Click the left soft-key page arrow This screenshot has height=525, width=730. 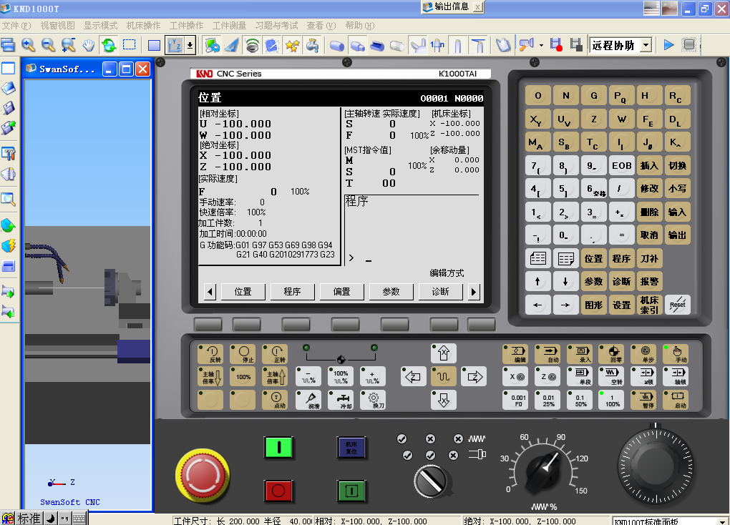point(210,292)
